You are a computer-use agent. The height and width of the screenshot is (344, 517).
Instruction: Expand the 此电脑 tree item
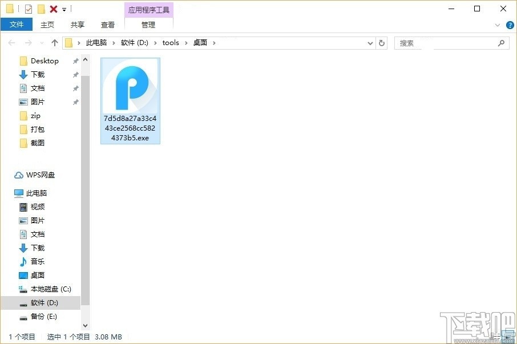pos(11,193)
